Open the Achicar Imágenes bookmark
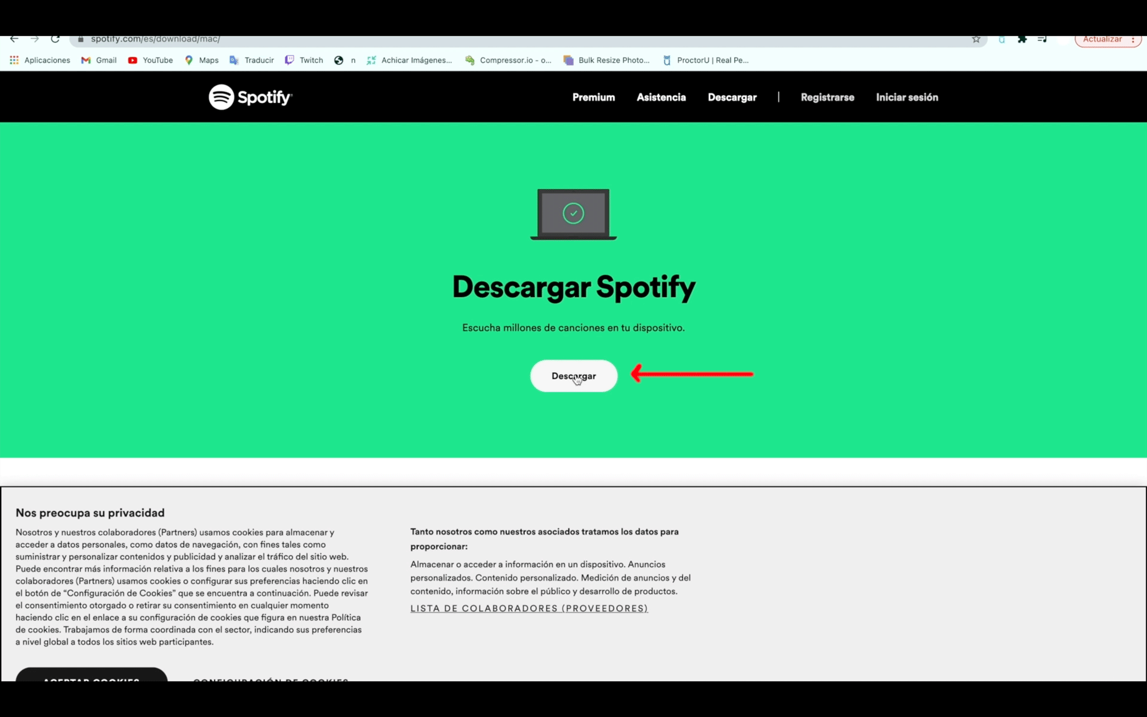Viewport: 1147px width, 717px height. click(409, 60)
